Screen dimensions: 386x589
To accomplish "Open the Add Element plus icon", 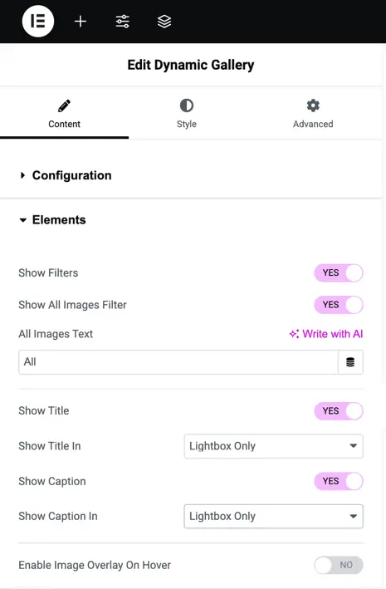I will pos(81,22).
